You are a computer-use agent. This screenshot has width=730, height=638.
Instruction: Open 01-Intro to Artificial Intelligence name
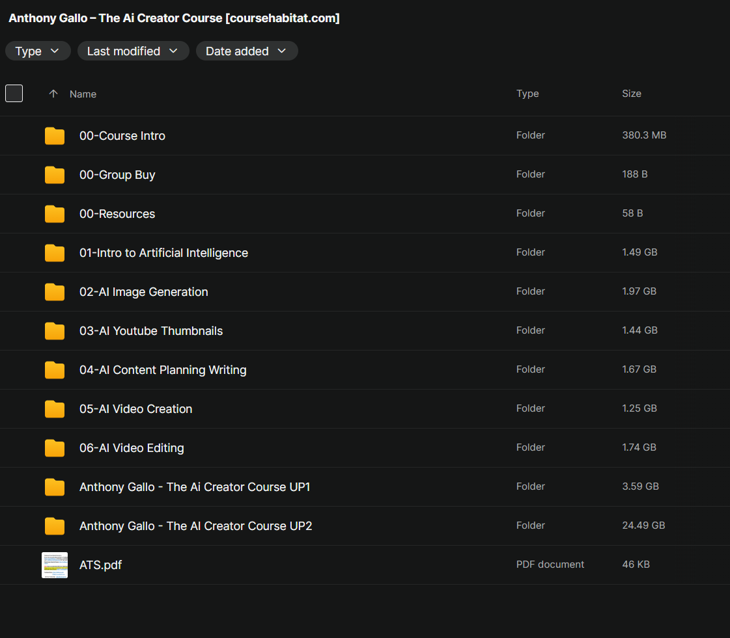click(x=163, y=253)
